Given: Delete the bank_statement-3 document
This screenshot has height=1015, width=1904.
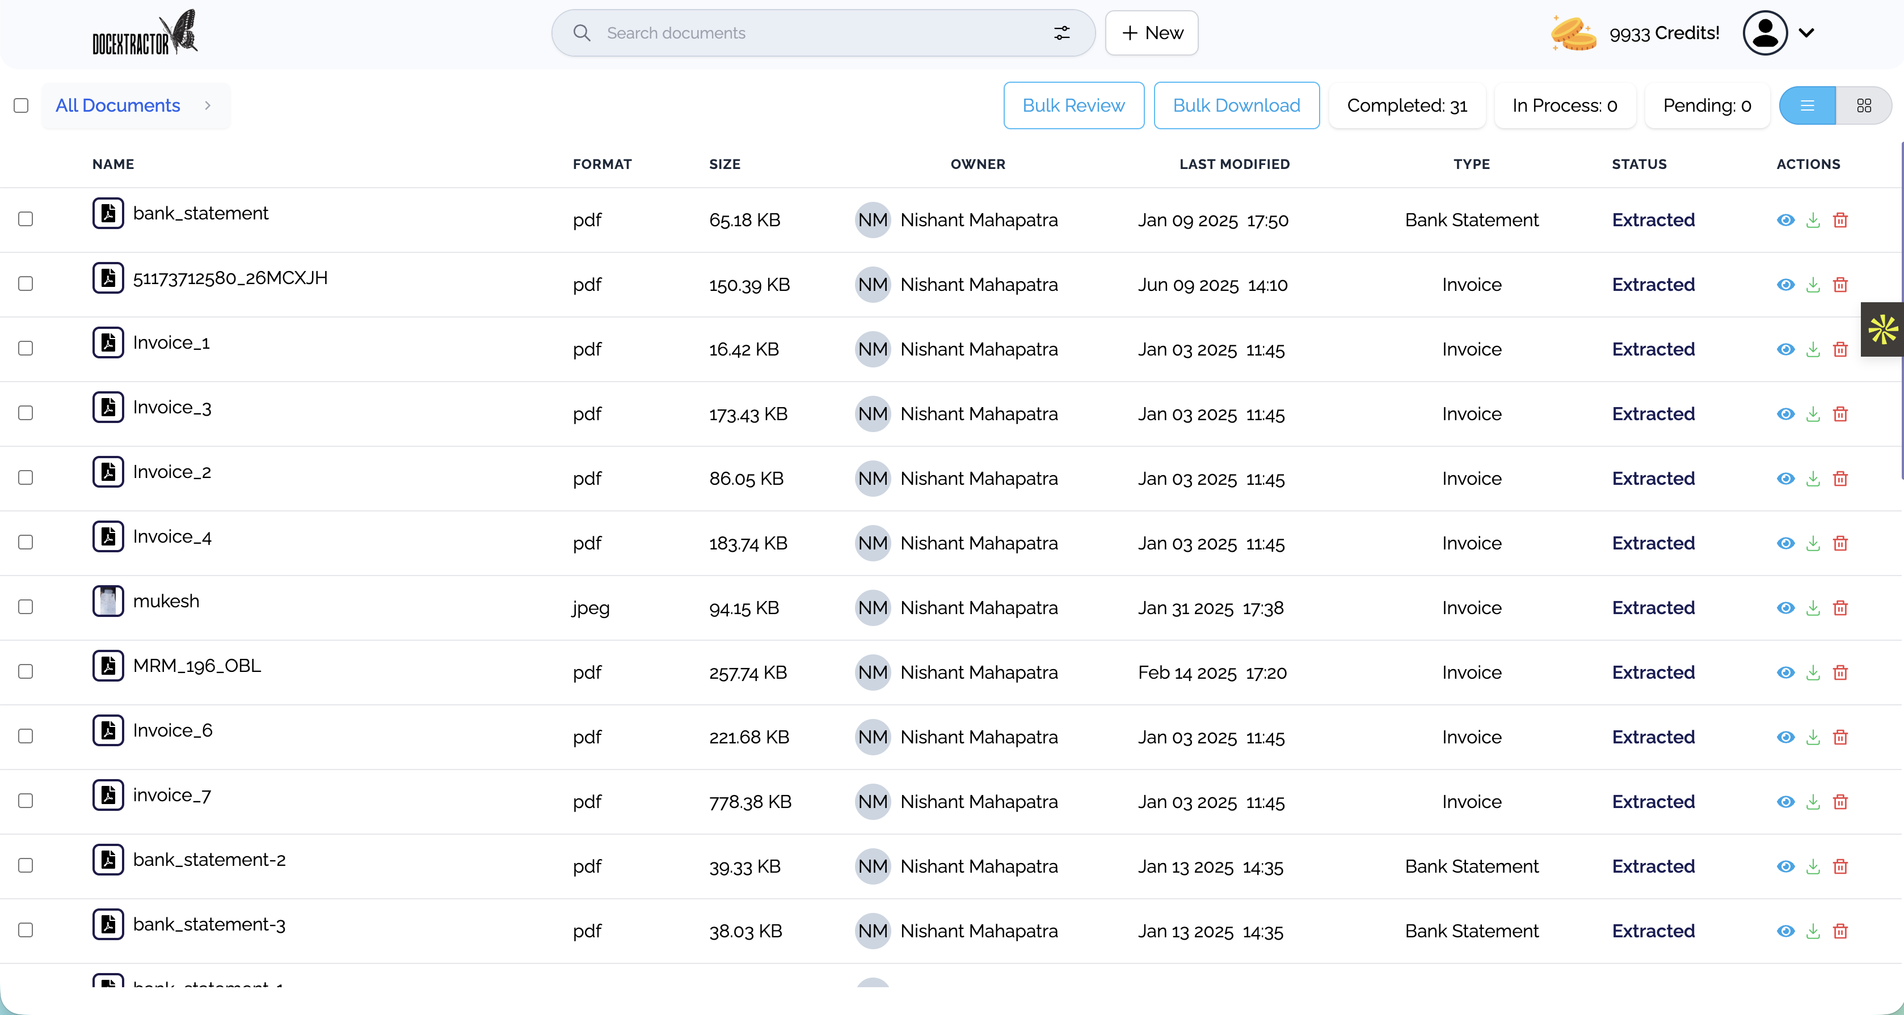Looking at the screenshot, I should (x=1840, y=932).
